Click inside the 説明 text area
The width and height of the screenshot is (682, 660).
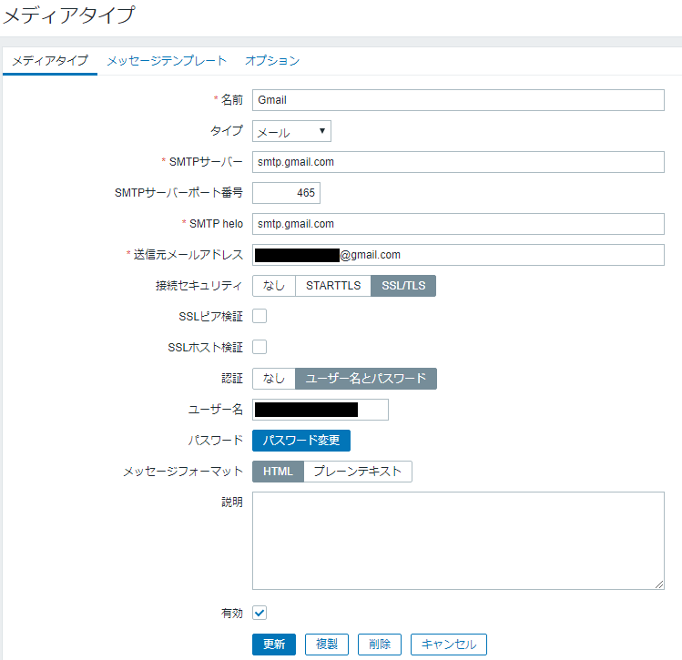(x=458, y=541)
